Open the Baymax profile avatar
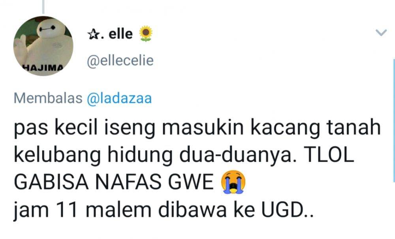 (43, 46)
